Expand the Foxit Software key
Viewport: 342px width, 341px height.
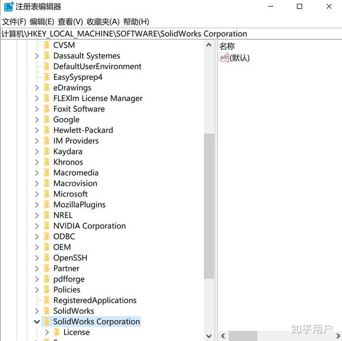click(x=37, y=109)
